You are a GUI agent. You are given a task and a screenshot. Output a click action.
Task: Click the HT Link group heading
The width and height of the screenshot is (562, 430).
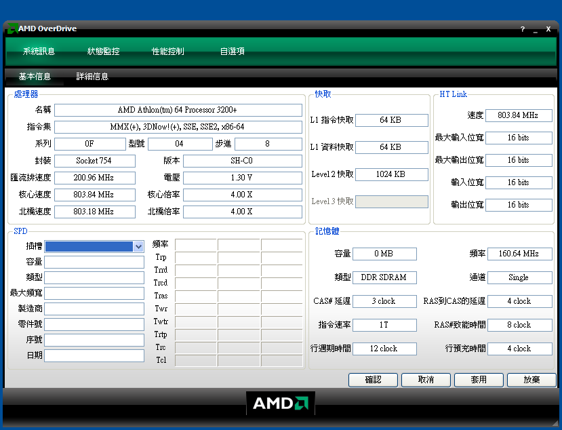(x=454, y=94)
